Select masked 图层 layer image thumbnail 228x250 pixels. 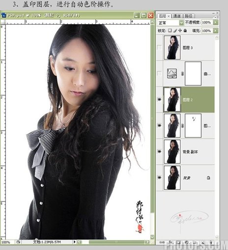(172, 126)
